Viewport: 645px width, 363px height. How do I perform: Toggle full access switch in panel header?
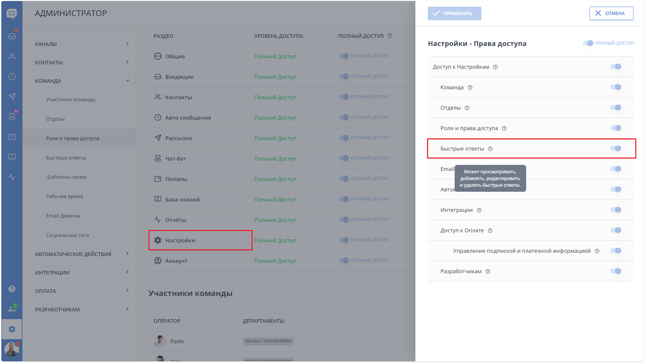(x=588, y=43)
